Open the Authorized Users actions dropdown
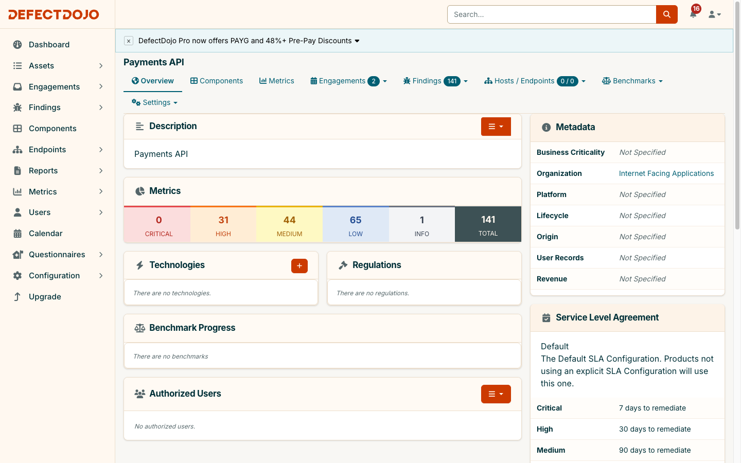The height and width of the screenshot is (463, 741). pyautogui.click(x=496, y=394)
